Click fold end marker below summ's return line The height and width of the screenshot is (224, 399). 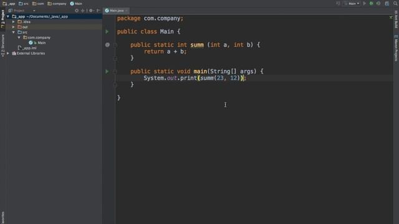coord(115,58)
